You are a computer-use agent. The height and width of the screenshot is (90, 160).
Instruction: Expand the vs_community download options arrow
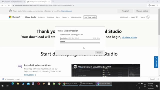click(x=21, y=79)
